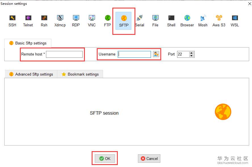
Task: Click the Port number field
Action: [183, 54]
